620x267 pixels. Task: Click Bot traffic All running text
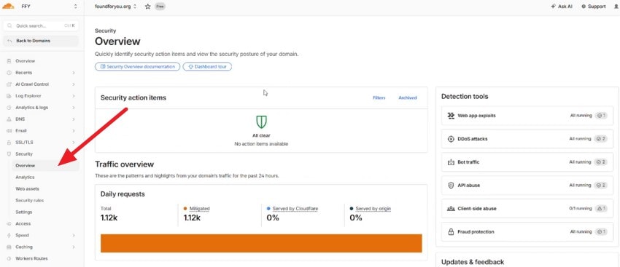[581, 162]
